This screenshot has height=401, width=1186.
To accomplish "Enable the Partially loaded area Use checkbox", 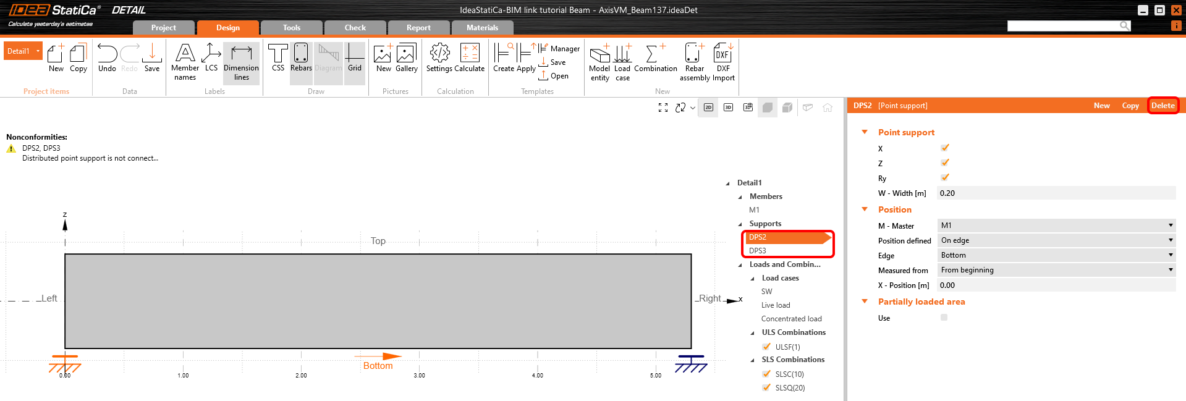I will [944, 318].
